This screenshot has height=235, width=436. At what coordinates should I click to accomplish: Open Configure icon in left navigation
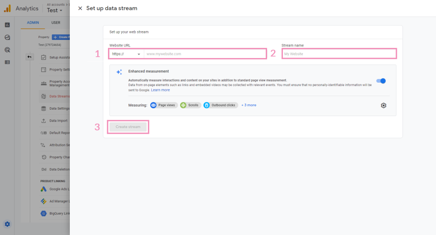(x=7, y=62)
